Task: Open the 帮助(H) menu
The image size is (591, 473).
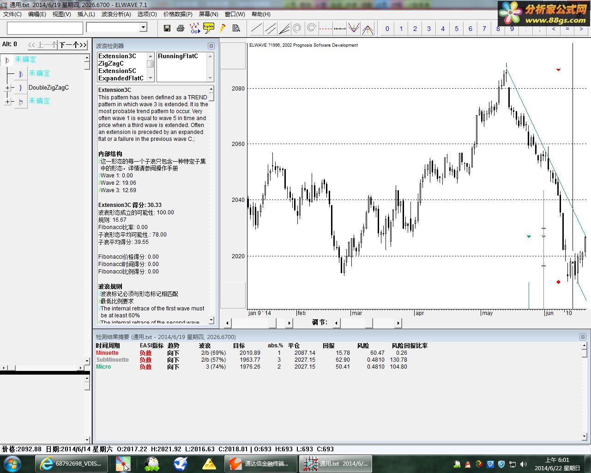Action: click(261, 14)
